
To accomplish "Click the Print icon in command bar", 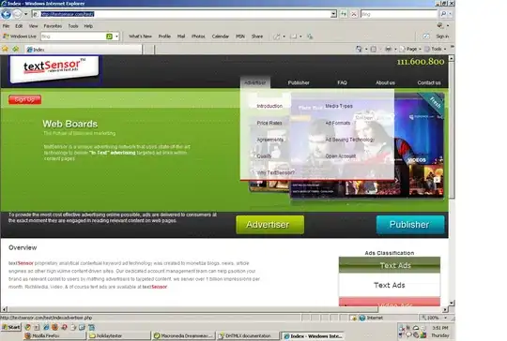I will [x=388, y=49].
